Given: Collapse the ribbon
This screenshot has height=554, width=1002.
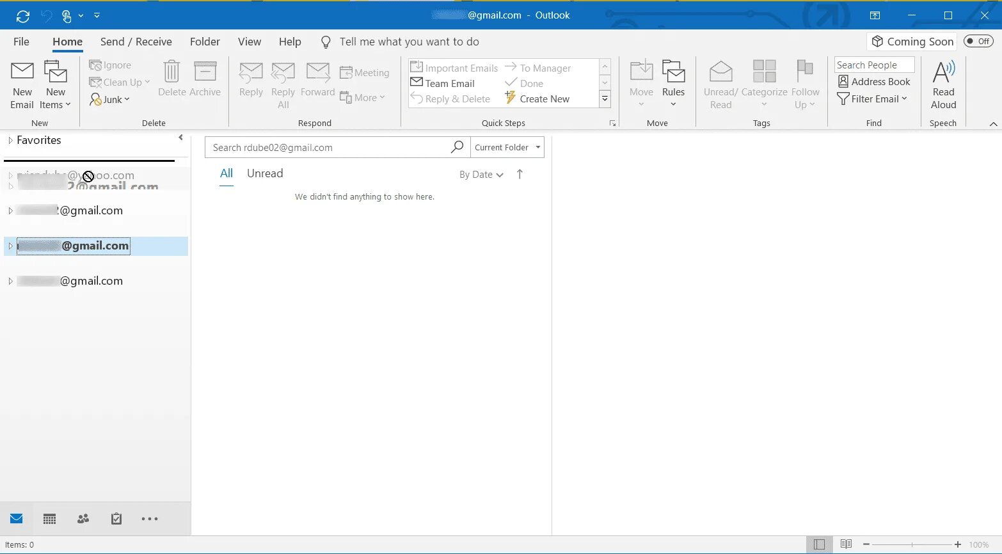Looking at the screenshot, I should (x=993, y=123).
